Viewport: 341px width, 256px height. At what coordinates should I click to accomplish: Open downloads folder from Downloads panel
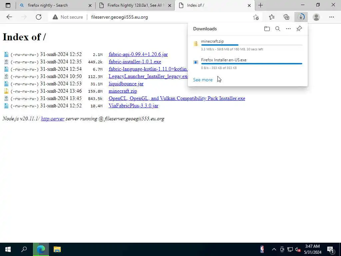coord(267,29)
